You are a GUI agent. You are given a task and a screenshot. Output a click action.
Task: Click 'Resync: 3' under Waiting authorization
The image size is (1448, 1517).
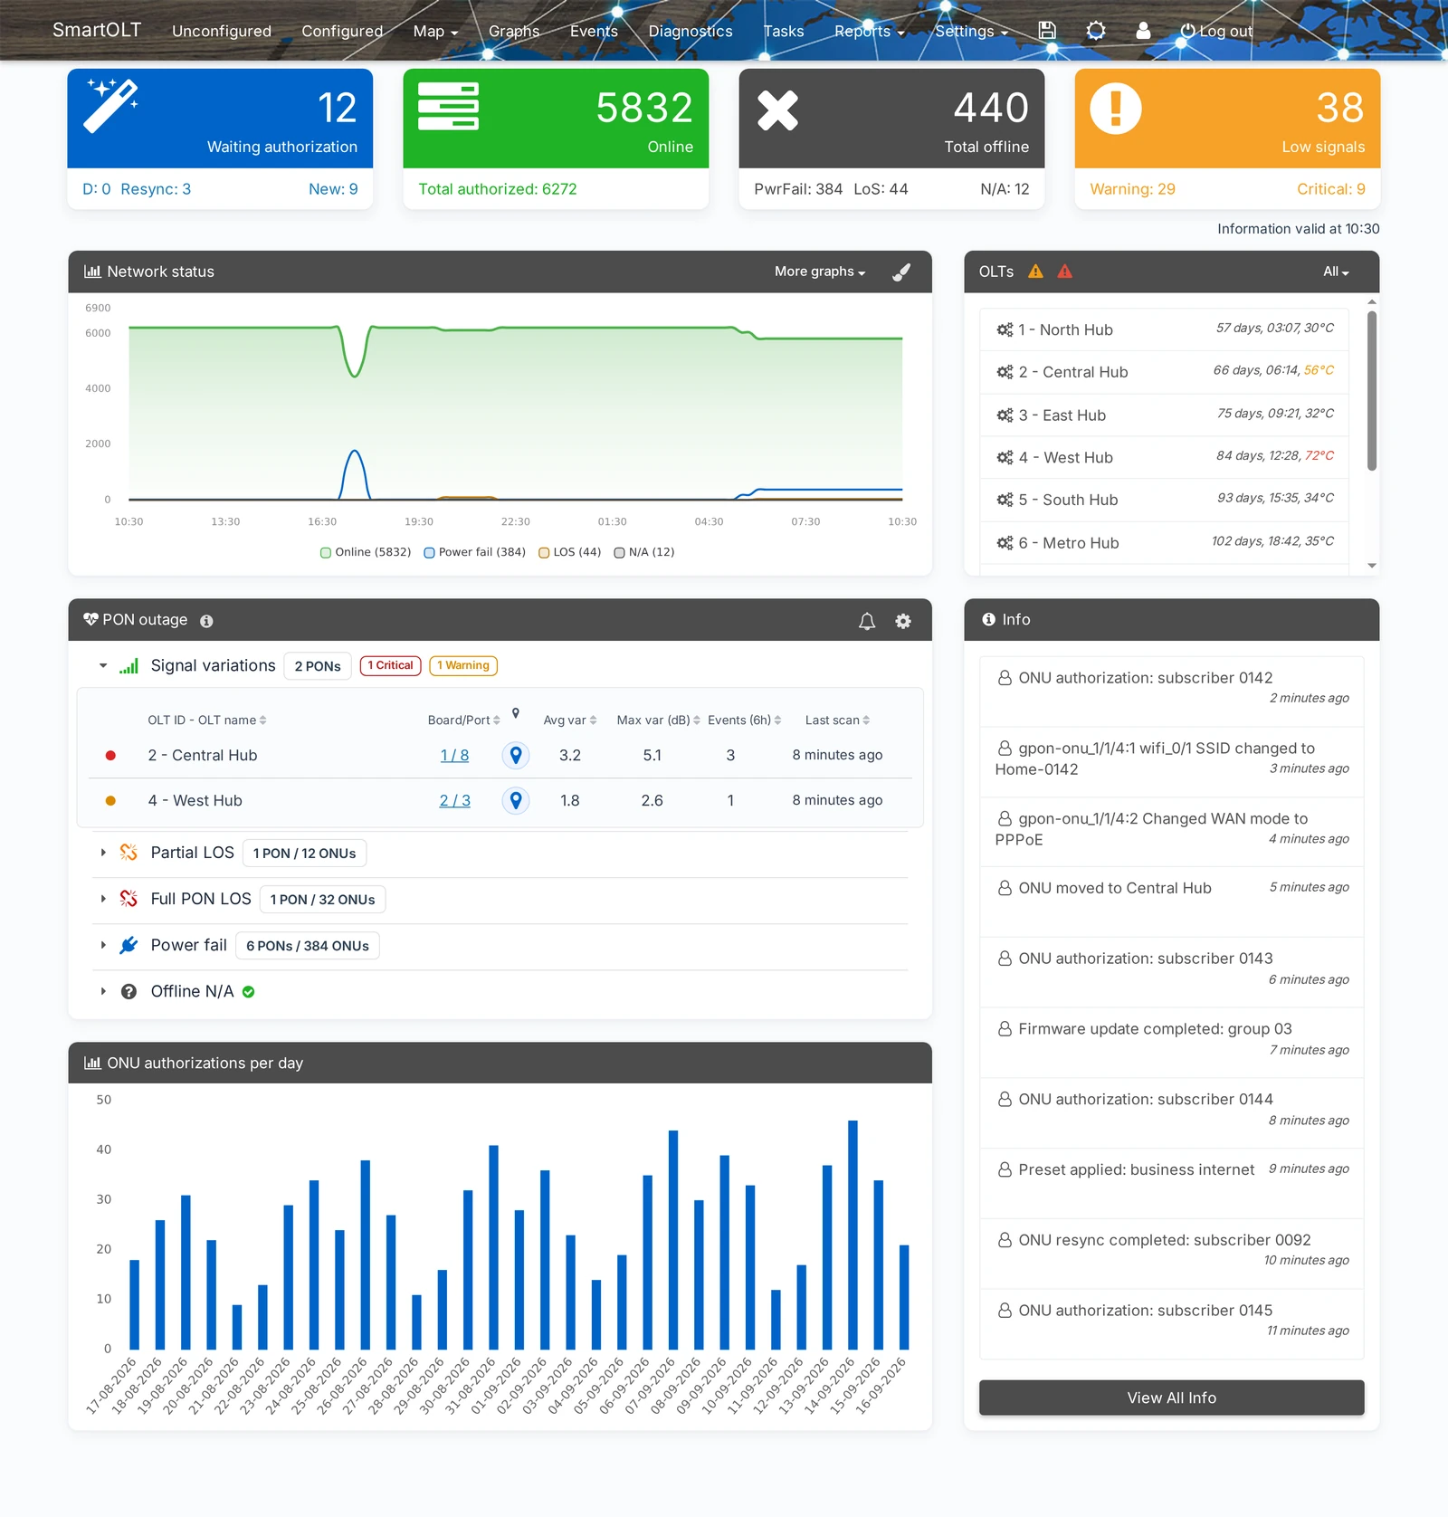click(156, 189)
